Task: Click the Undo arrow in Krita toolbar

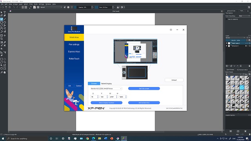Action: pyautogui.click(x=14, y=7)
